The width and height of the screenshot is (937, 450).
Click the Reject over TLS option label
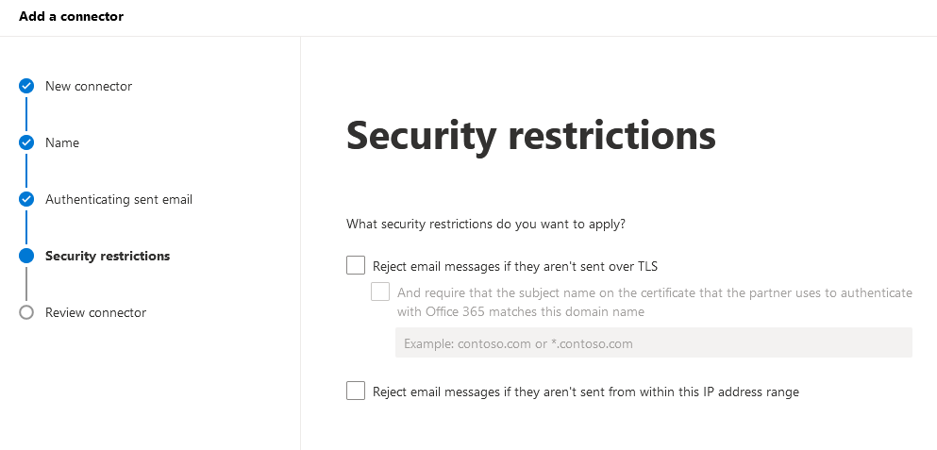click(515, 266)
